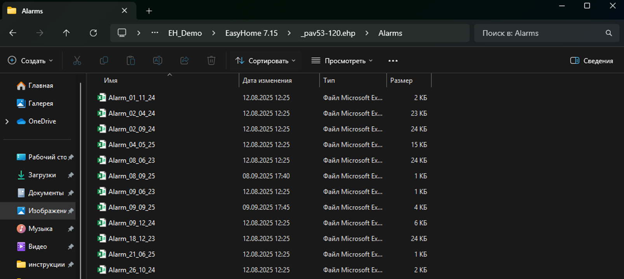624x279 pixels.
Task: Click the Paste clipboard icon
Action: [131, 61]
